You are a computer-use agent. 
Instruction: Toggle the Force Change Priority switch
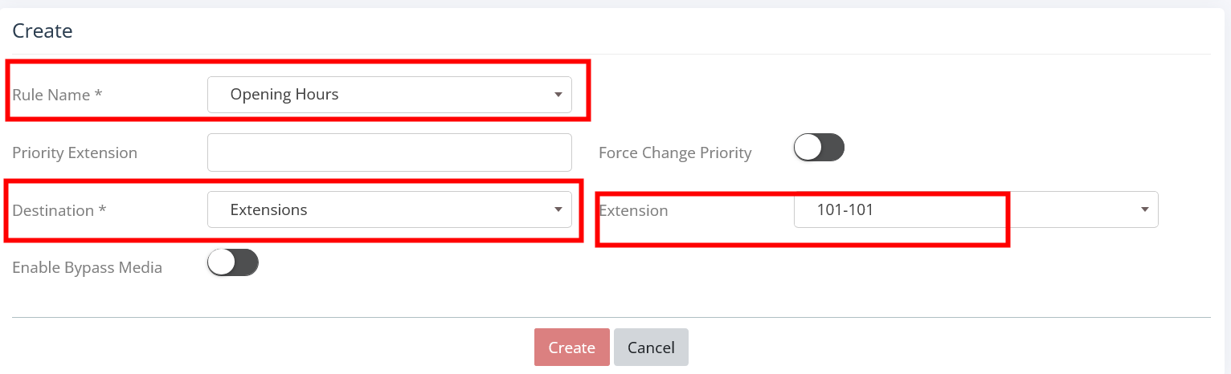point(819,148)
